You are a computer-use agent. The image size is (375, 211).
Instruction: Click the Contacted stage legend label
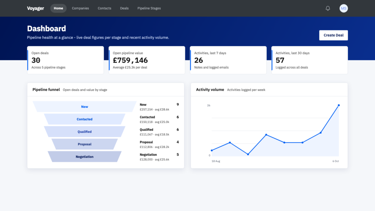[147, 117]
